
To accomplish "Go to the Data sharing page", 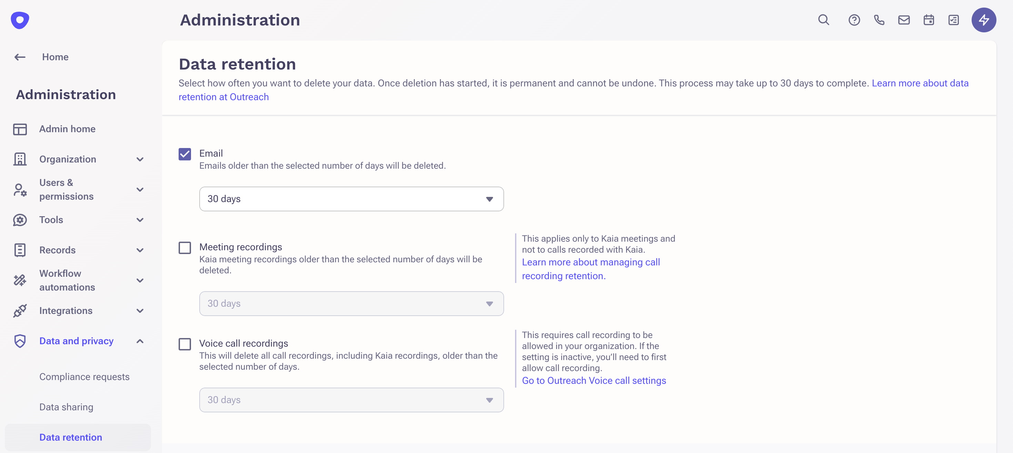I will point(66,407).
